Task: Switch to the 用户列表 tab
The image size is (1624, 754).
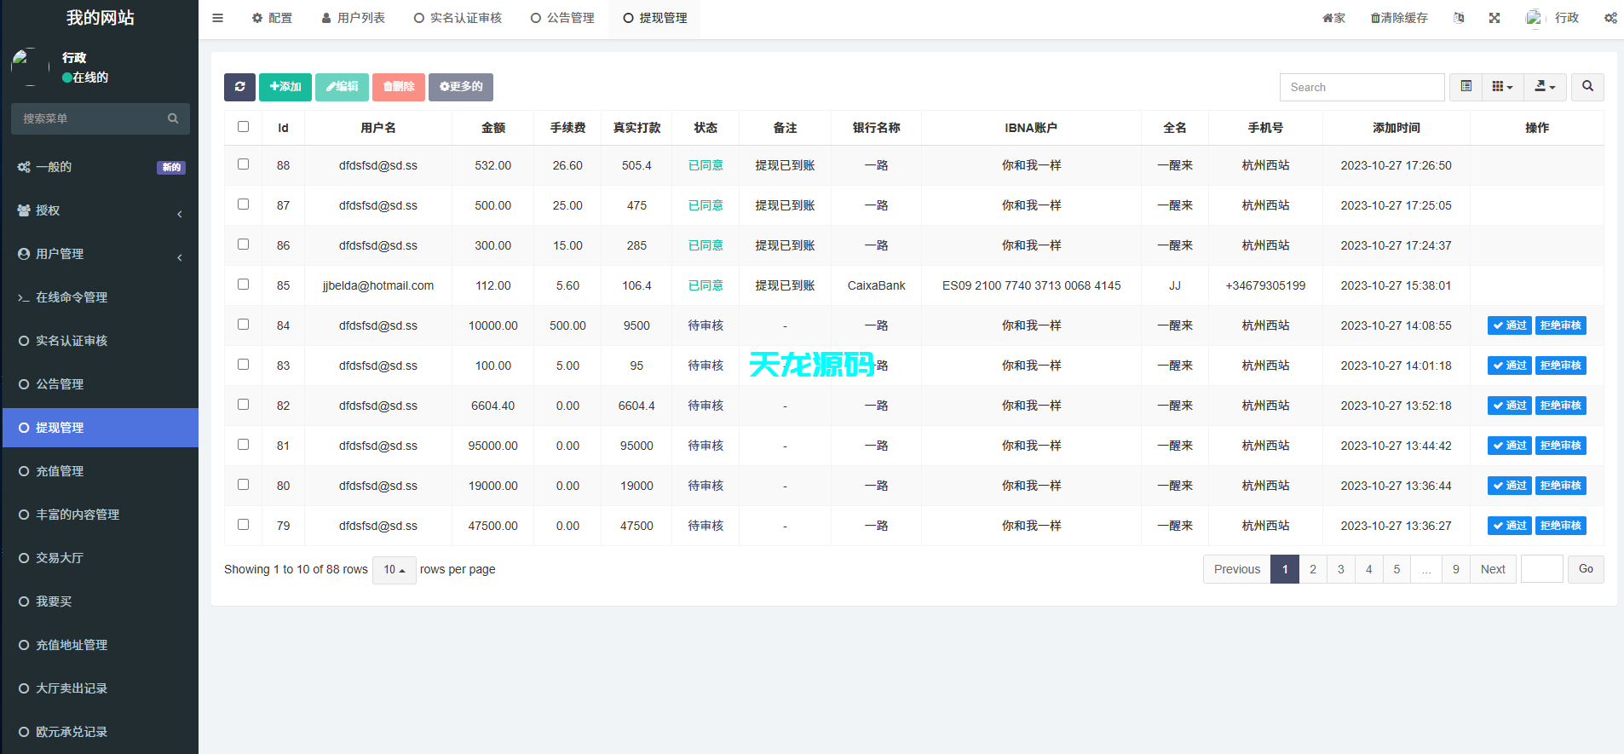Action: click(354, 18)
